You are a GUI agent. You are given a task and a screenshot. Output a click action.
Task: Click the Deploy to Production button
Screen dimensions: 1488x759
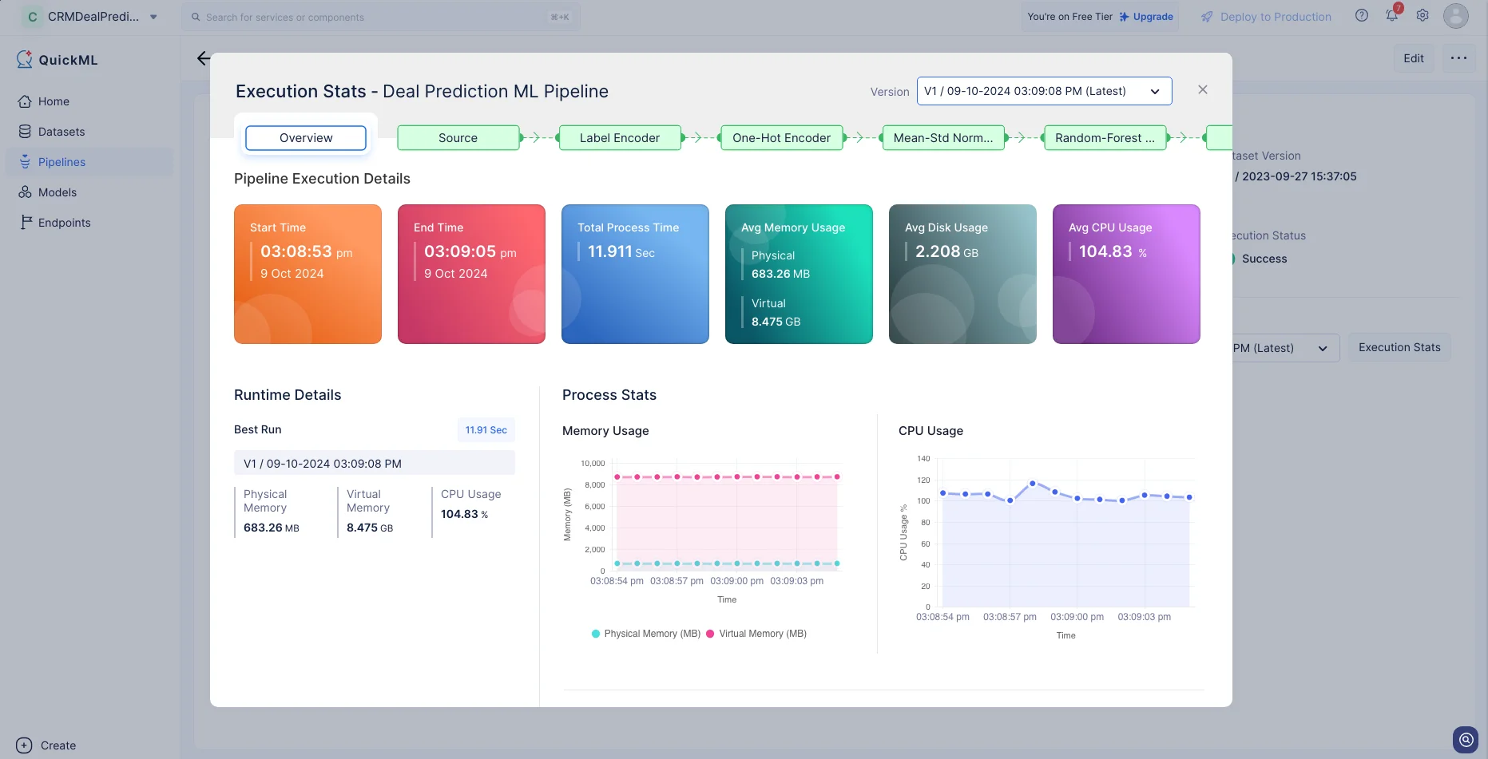tap(1267, 17)
